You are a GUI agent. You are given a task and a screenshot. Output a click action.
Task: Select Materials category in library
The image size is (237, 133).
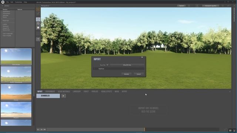click(6, 21)
